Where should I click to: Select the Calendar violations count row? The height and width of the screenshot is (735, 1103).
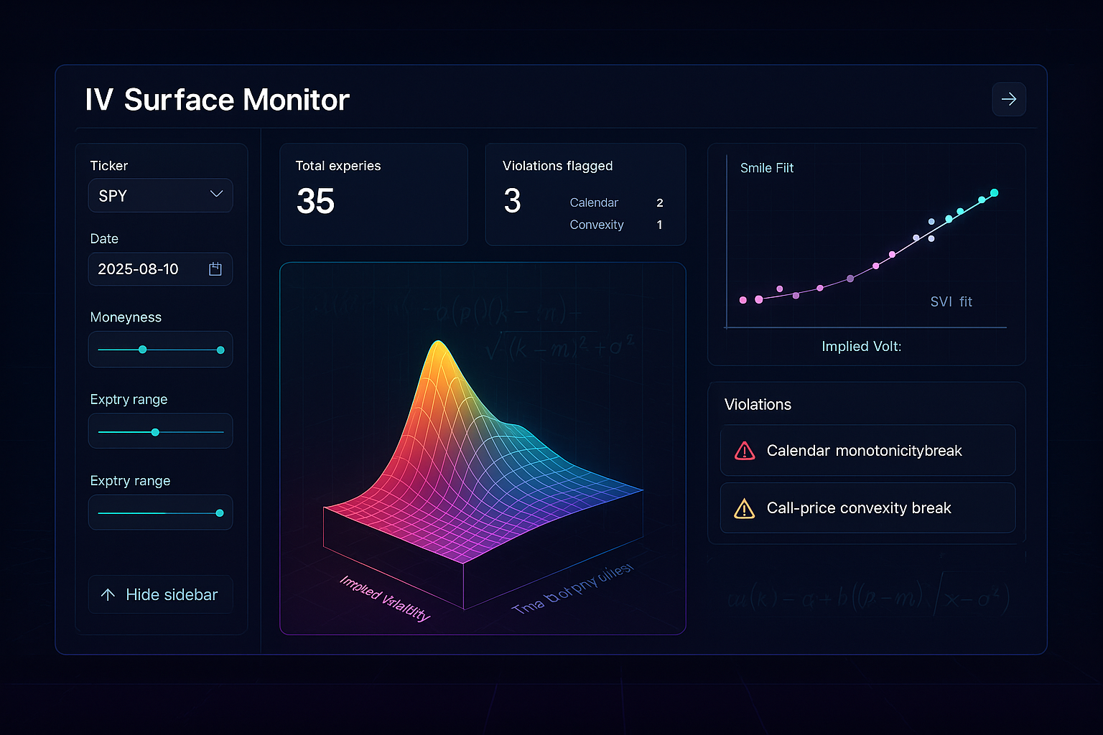point(615,202)
